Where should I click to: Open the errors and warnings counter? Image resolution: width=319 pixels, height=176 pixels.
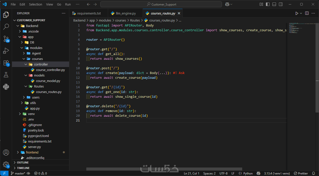click(x=41, y=173)
